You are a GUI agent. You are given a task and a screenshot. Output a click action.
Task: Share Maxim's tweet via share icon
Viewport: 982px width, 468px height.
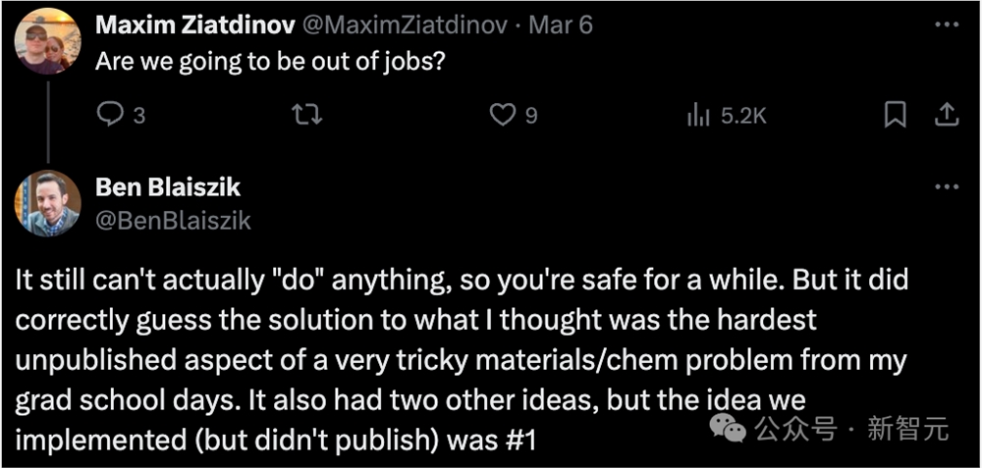(947, 115)
